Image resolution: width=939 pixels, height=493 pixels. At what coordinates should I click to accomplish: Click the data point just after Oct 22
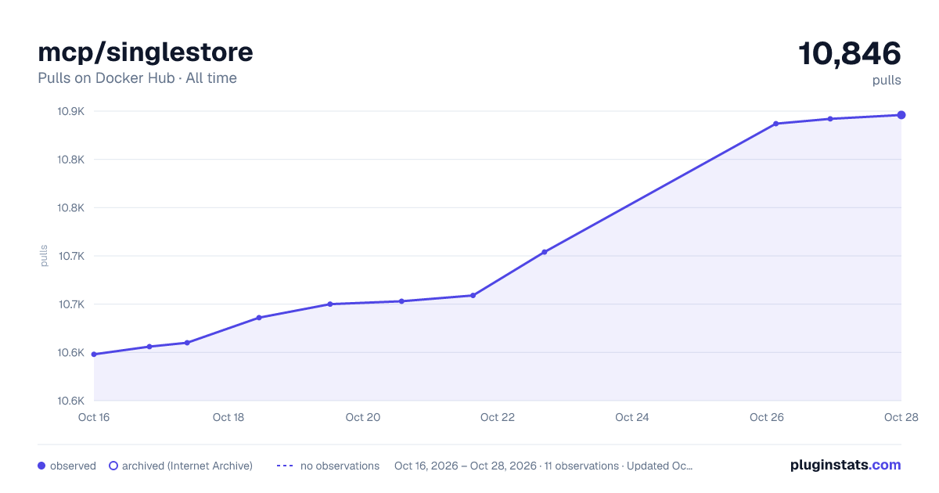tap(545, 252)
